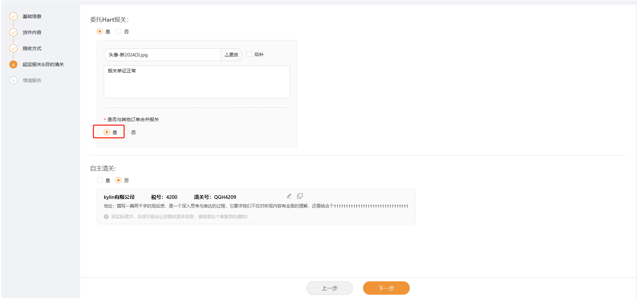Click the orange step 4 badge
This screenshot has width=637, height=298.
(x=13, y=64)
